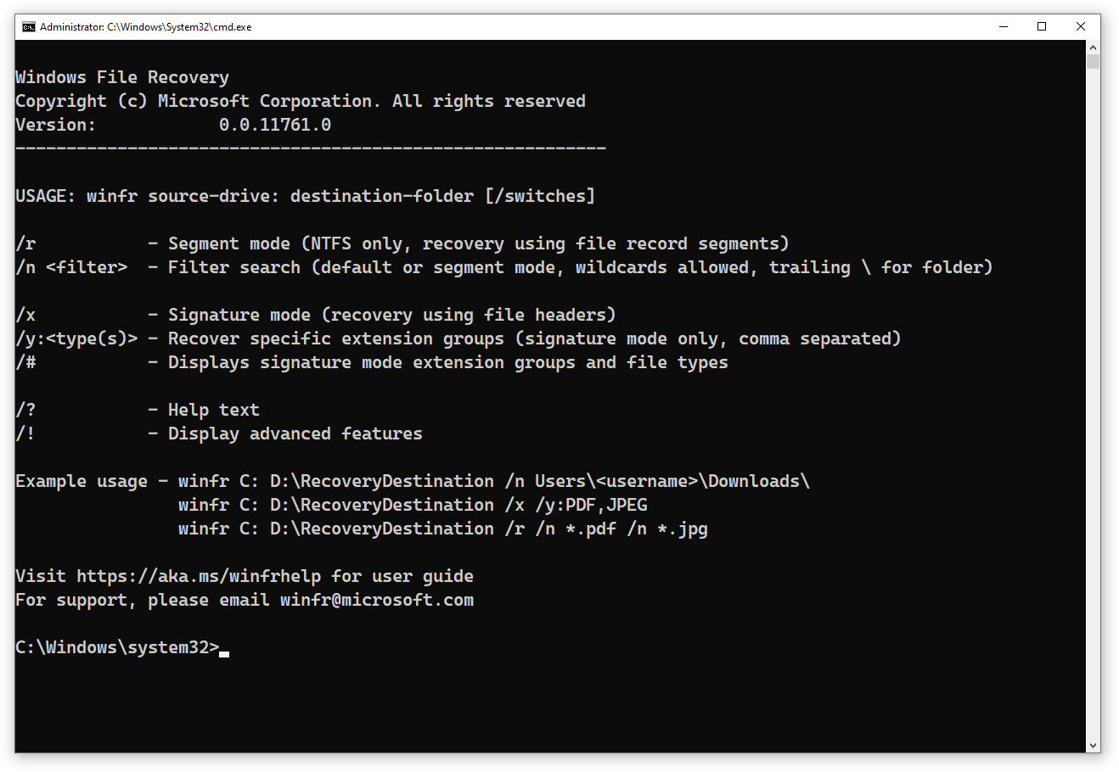
Task: Click the /y:<type(s)> switch text
Action: (76, 338)
